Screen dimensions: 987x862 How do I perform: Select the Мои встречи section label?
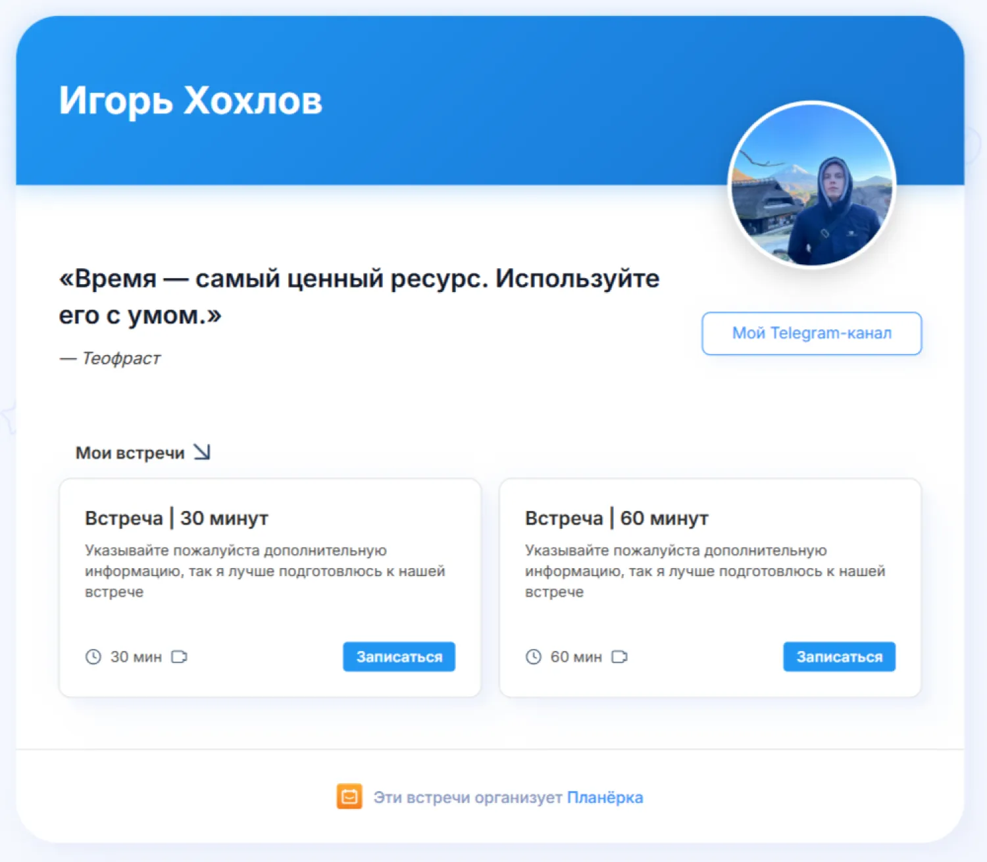pos(130,453)
